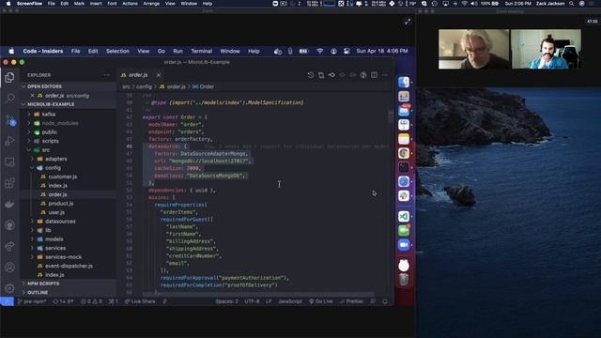601x338 pixels.
Task: Open the Terminal menu in Code Insiders
Action: click(202, 51)
